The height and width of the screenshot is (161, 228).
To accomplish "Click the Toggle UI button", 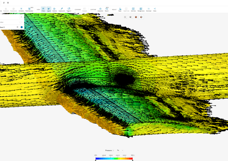I will point(69,9).
